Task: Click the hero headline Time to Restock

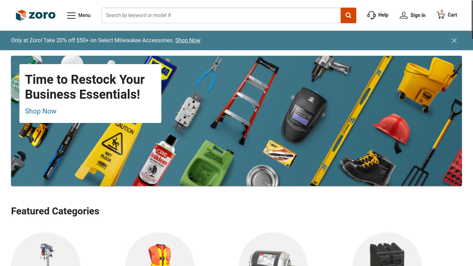Action: (85, 87)
